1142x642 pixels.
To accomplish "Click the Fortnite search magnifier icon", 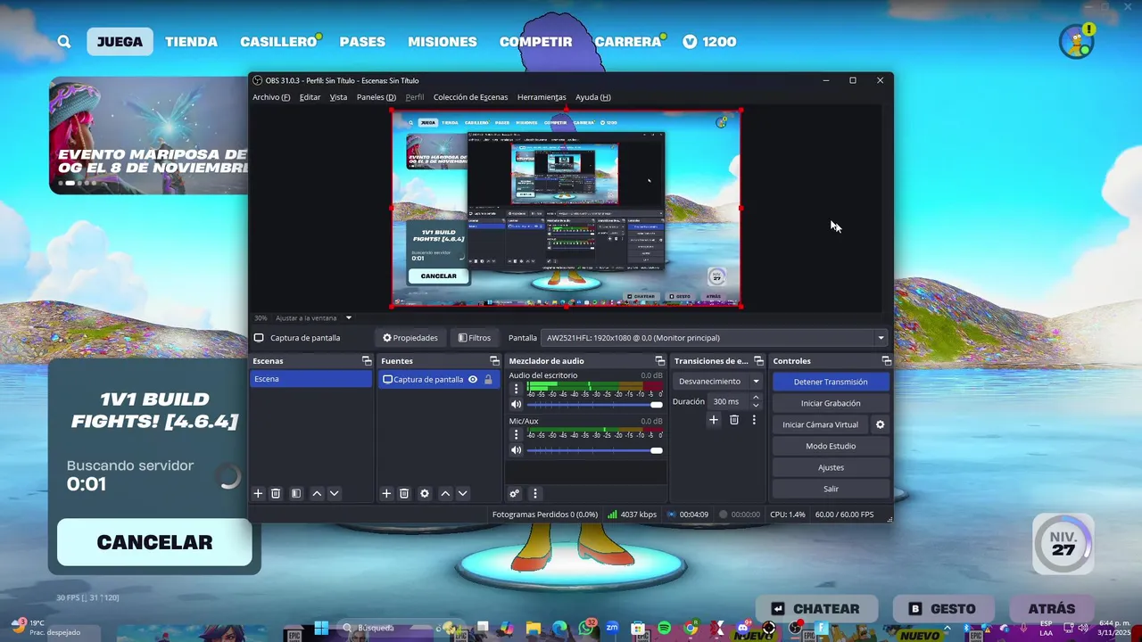I will [x=64, y=41].
